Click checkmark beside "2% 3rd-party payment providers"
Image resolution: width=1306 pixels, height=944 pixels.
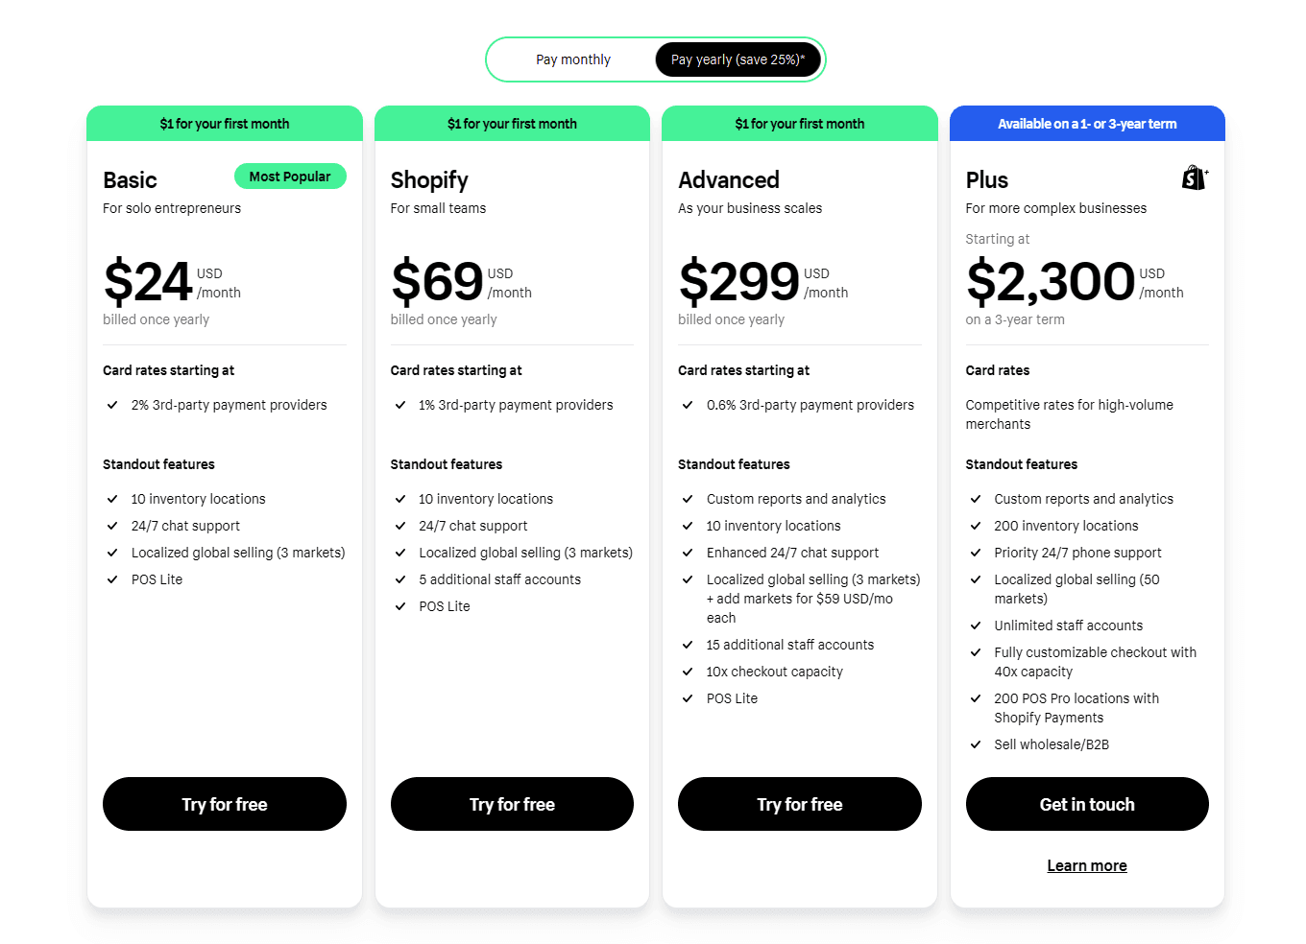coord(112,405)
